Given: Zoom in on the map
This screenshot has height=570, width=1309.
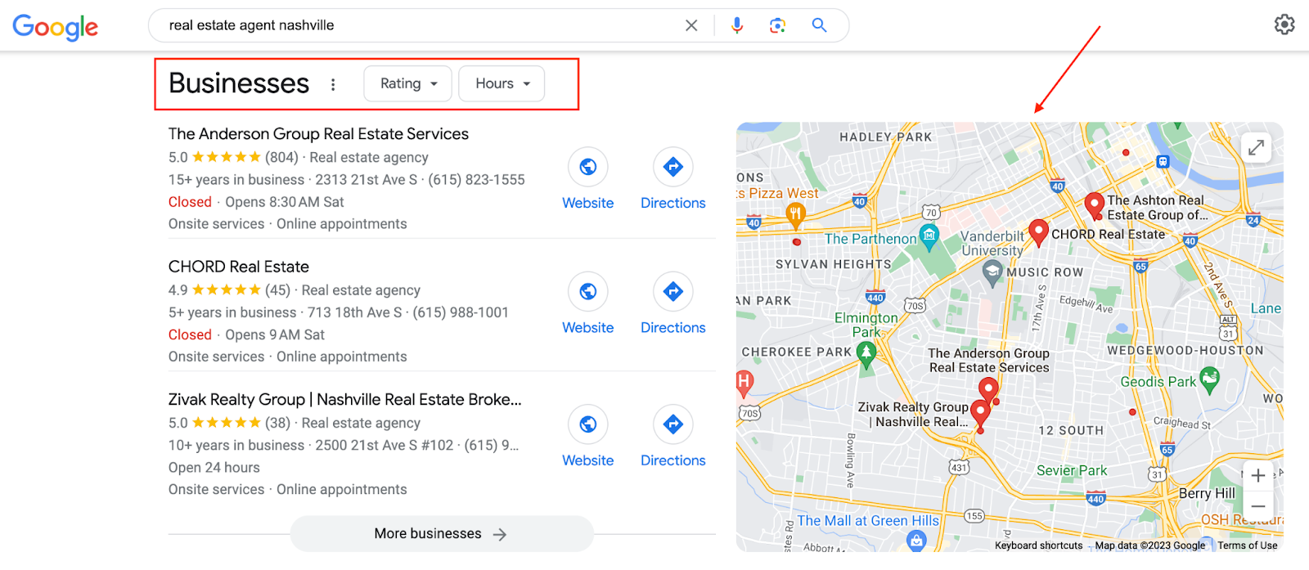Looking at the screenshot, I should (1258, 476).
